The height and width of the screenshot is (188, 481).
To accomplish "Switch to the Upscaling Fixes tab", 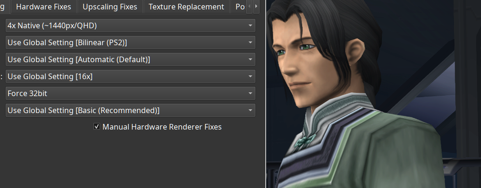I will (x=110, y=7).
